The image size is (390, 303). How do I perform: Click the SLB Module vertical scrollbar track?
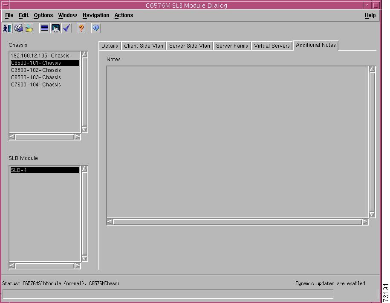tap(84, 214)
